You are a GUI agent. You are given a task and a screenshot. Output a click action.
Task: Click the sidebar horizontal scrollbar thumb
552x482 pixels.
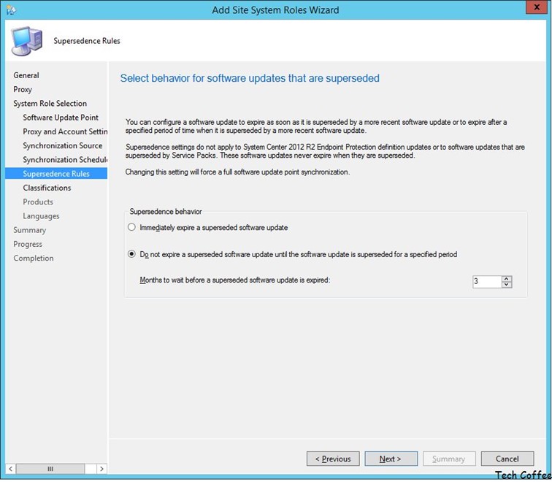[x=50, y=469]
